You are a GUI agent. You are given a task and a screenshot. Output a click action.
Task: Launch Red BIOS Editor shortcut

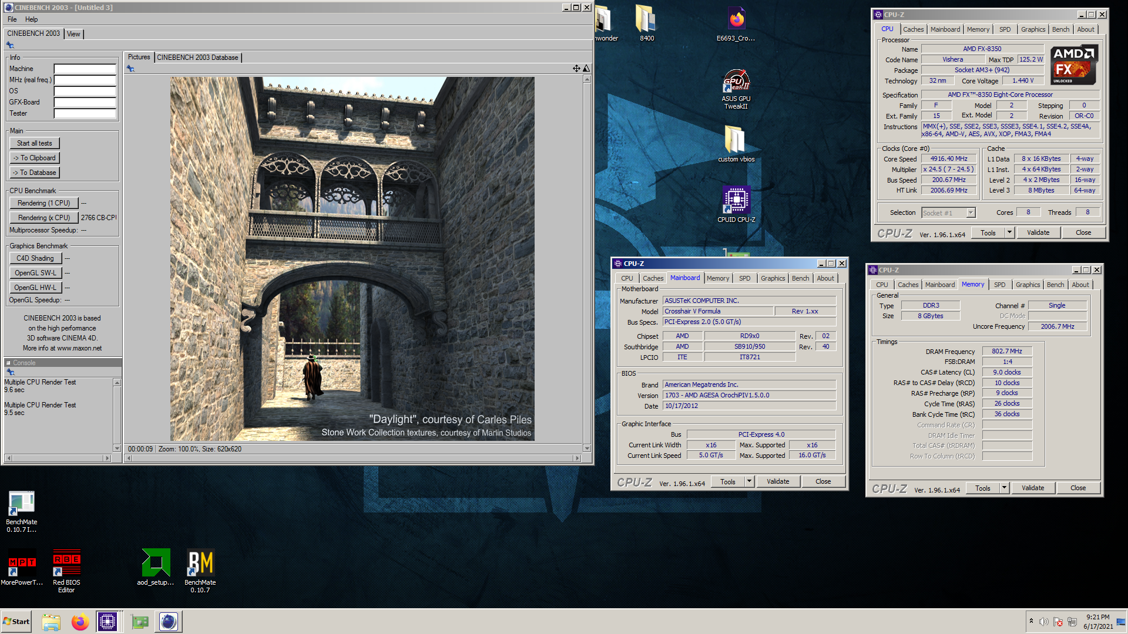(66, 571)
